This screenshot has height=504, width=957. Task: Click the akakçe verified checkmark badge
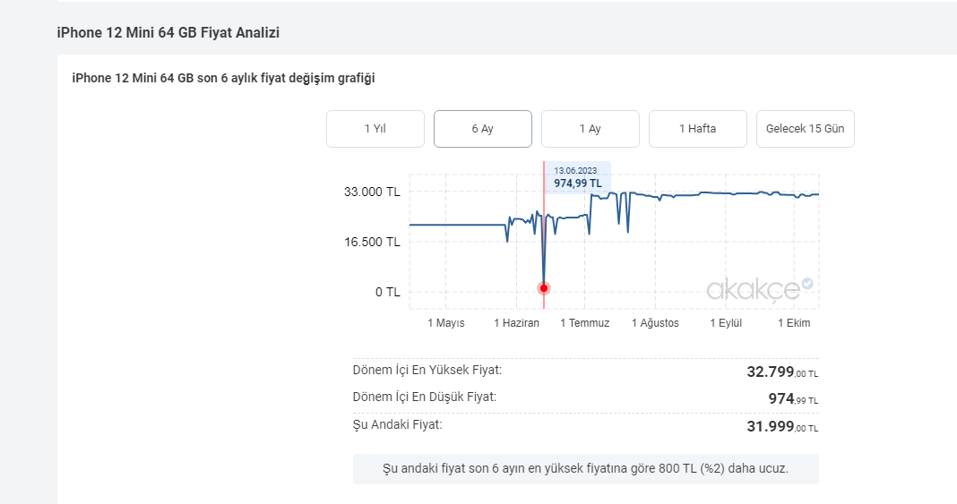click(x=806, y=284)
